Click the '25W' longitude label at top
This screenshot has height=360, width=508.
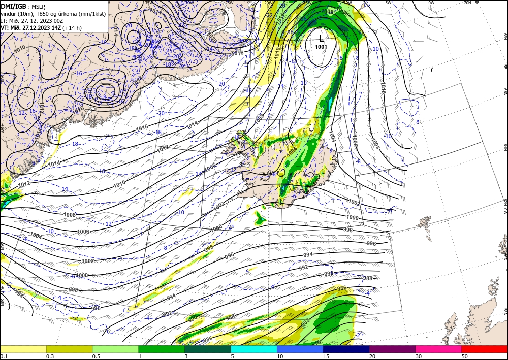point(229,3)
